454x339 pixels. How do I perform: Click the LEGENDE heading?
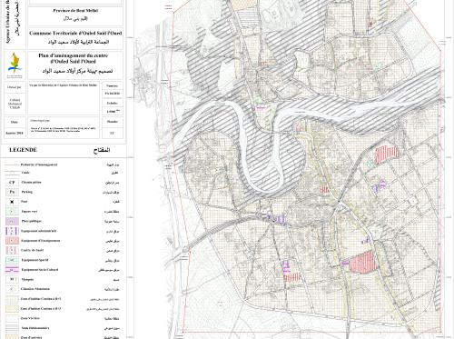point(23,150)
